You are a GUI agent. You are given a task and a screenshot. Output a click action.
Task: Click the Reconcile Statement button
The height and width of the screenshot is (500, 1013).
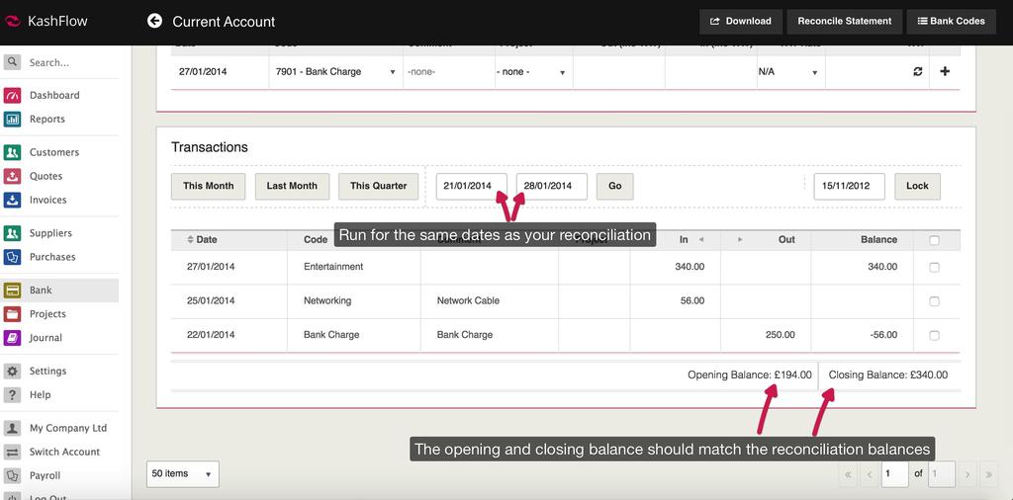[x=844, y=21]
